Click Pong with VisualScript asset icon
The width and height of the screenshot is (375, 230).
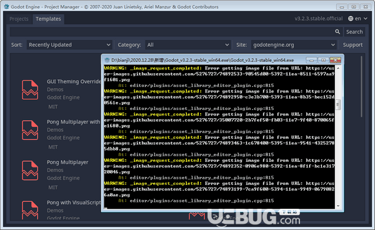coord(30,211)
